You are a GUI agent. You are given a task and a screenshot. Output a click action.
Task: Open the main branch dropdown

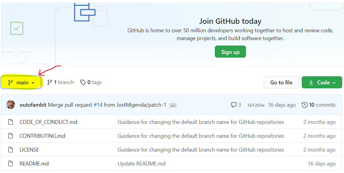click(21, 82)
